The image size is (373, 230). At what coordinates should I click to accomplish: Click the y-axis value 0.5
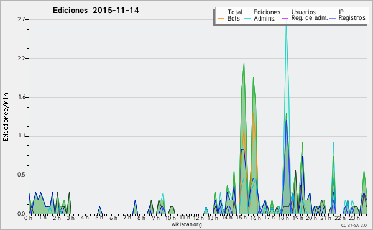pyautogui.click(x=21, y=175)
